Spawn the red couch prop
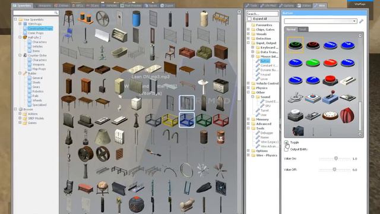Image resolution: width=380 pixels, height=214 pixels. (187, 52)
